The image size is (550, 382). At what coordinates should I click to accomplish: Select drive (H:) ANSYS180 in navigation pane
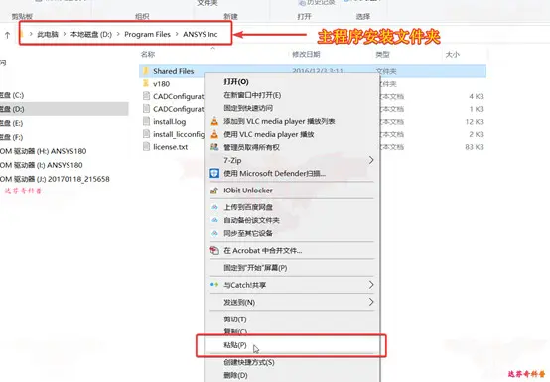[x=43, y=151]
